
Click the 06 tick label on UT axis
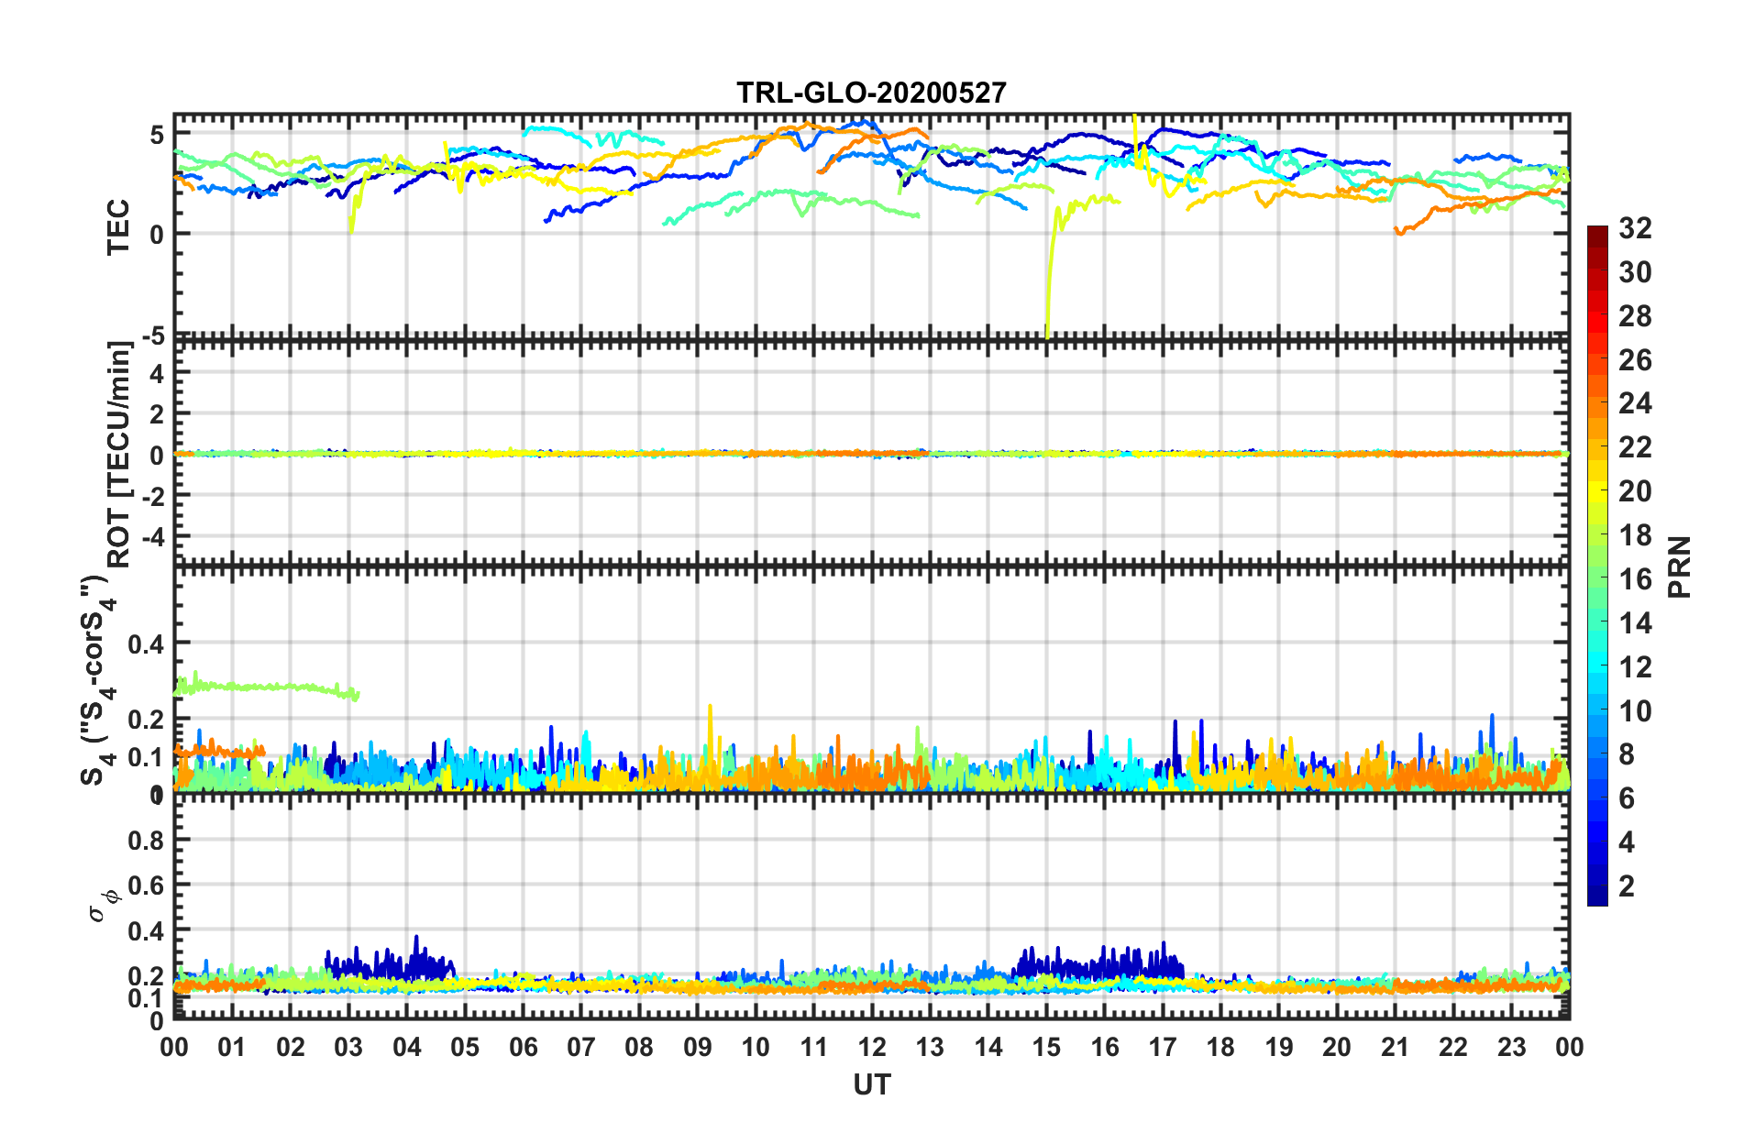(x=523, y=1047)
